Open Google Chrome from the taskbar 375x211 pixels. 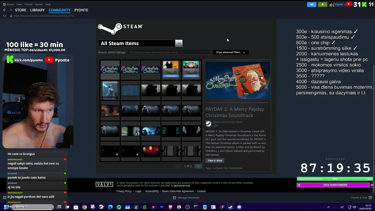(x=84, y=207)
